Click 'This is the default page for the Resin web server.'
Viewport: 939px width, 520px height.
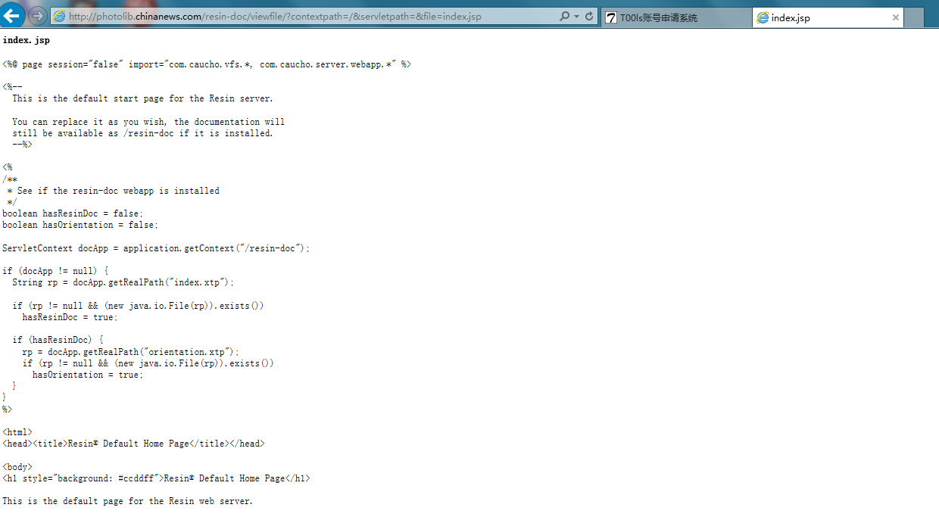coord(127,501)
